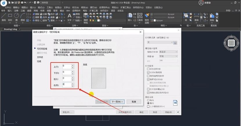Click the 插入 block insert tool
241x126 pixels.
130,17
